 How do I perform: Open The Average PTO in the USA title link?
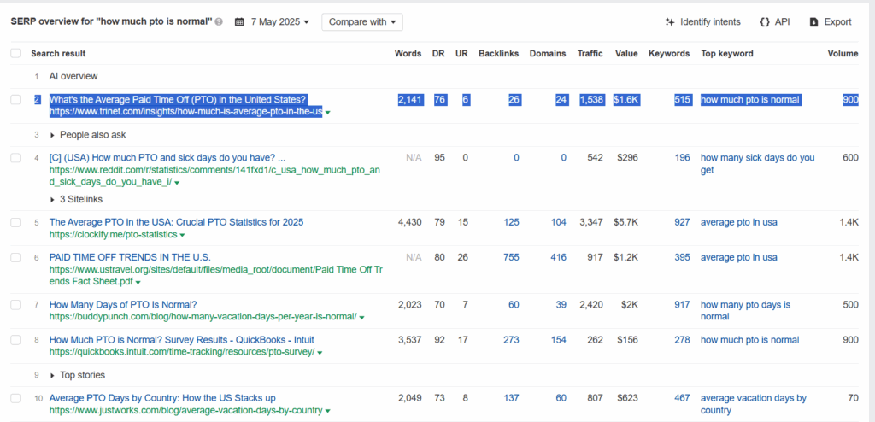176,222
